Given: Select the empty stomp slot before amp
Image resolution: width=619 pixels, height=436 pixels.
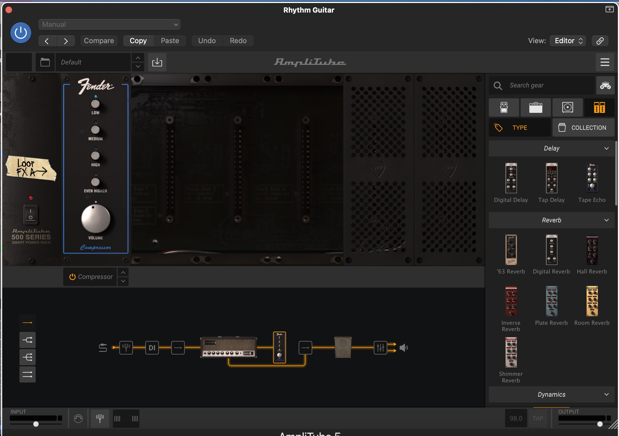Looking at the screenshot, I should coord(178,348).
